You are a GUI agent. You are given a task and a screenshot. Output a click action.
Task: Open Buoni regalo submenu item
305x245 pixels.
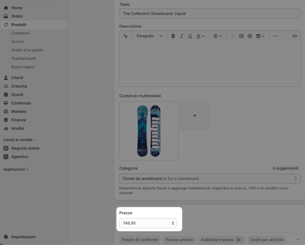[x=23, y=67]
